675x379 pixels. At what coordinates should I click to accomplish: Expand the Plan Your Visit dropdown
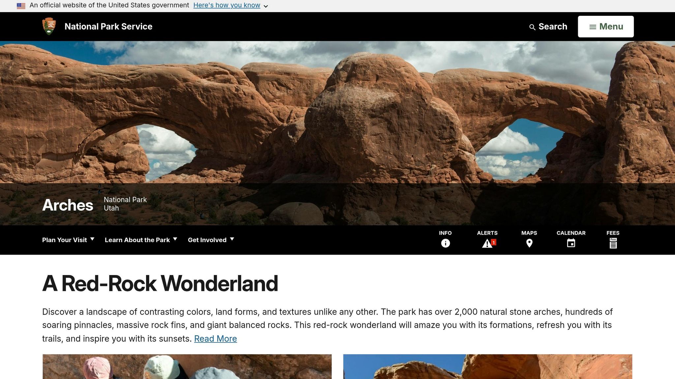[x=68, y=240]
